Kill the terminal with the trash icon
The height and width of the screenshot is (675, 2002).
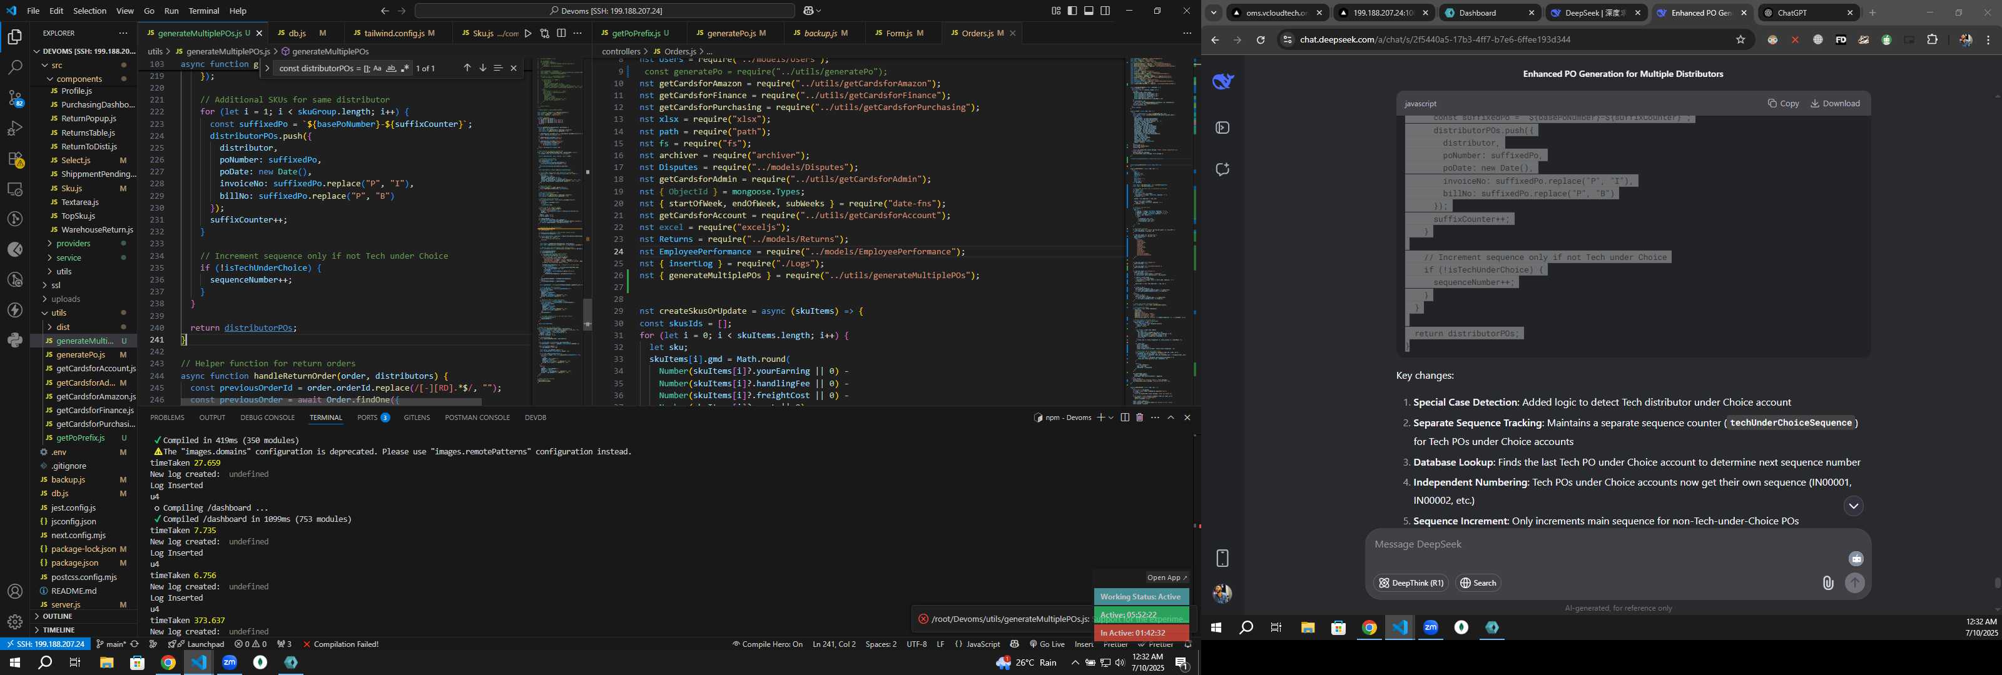[1139, 418]
